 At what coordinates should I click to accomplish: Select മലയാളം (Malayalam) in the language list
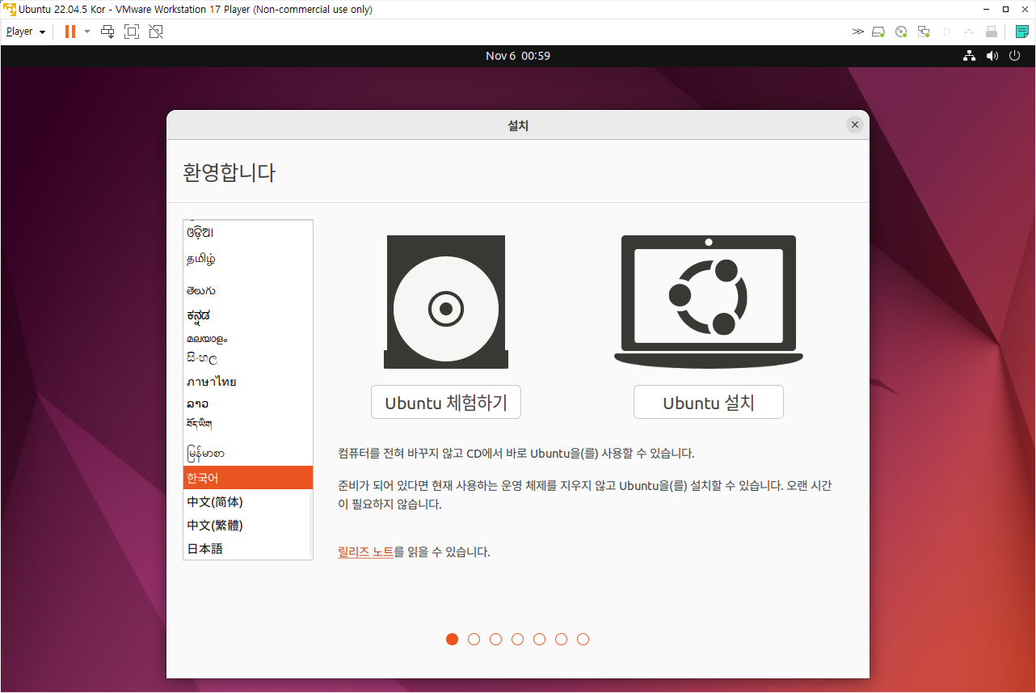point(248,339)
